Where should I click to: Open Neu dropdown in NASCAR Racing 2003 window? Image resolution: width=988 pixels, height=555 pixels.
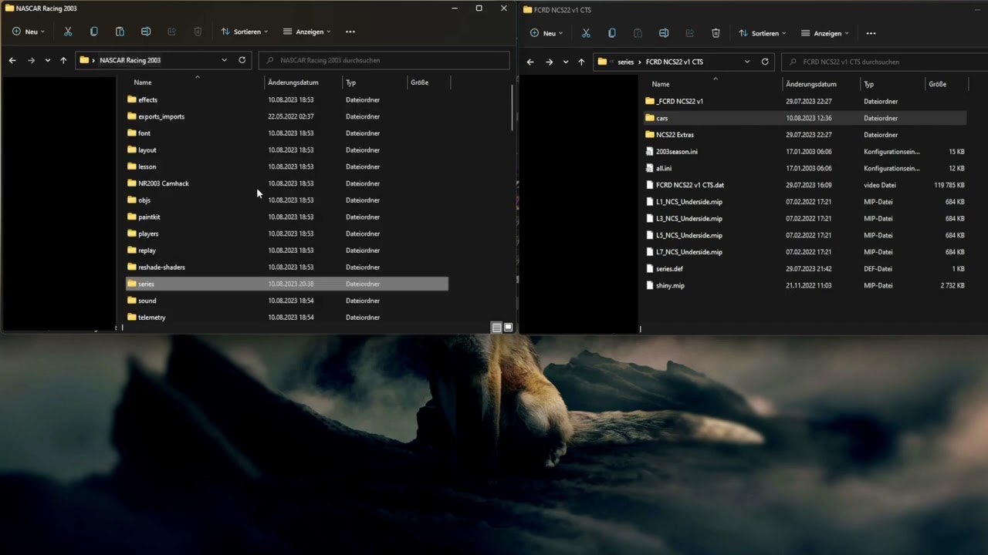[29, 32]
